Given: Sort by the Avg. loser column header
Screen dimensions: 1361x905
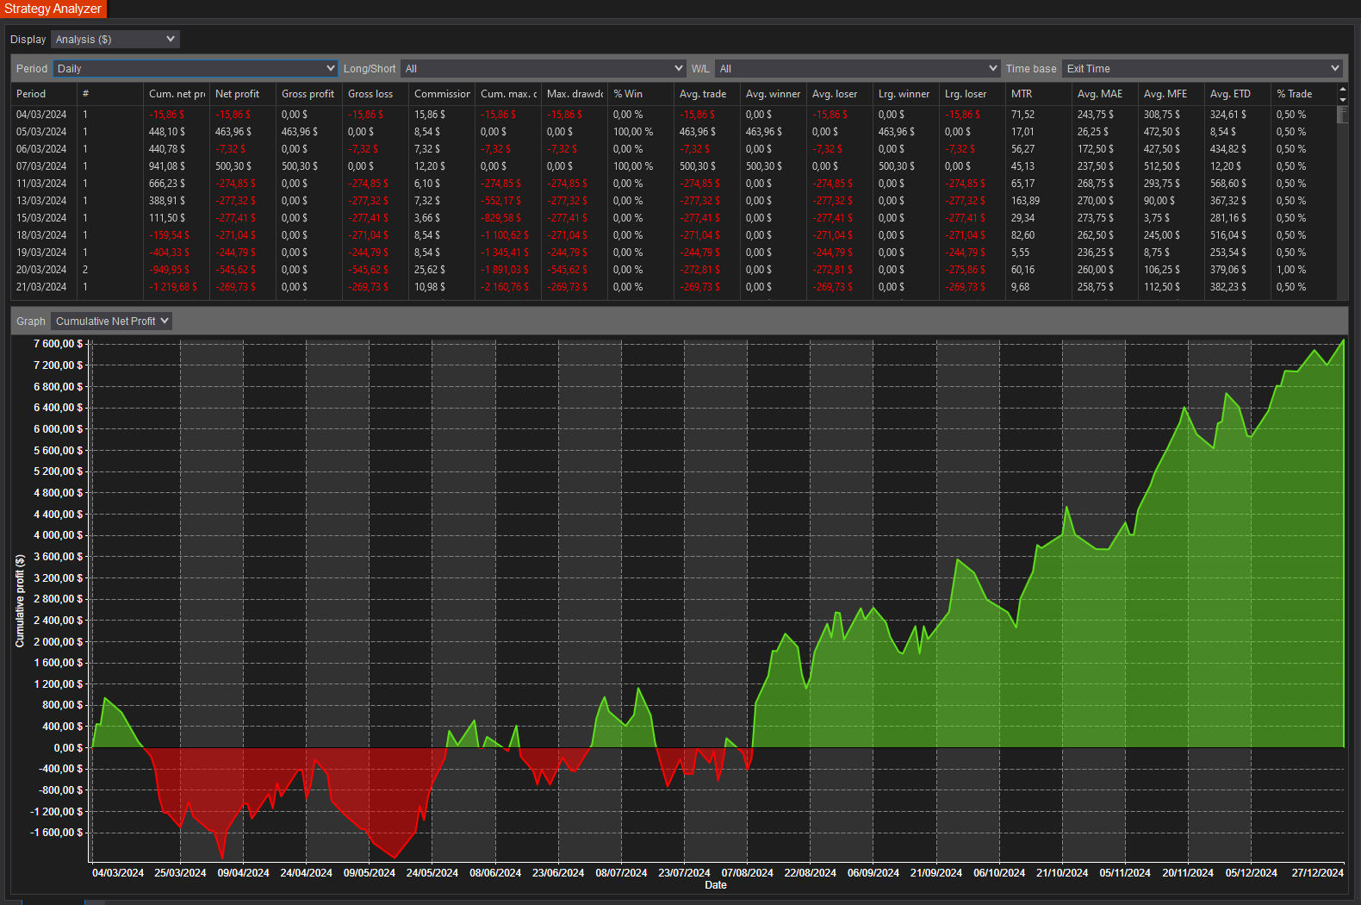Looking at the screenshot, I should (x=840, y=94).
